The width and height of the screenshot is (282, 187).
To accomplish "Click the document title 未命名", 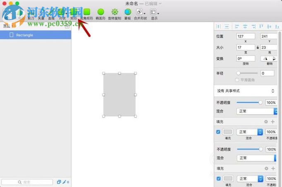I will (131, 4).
